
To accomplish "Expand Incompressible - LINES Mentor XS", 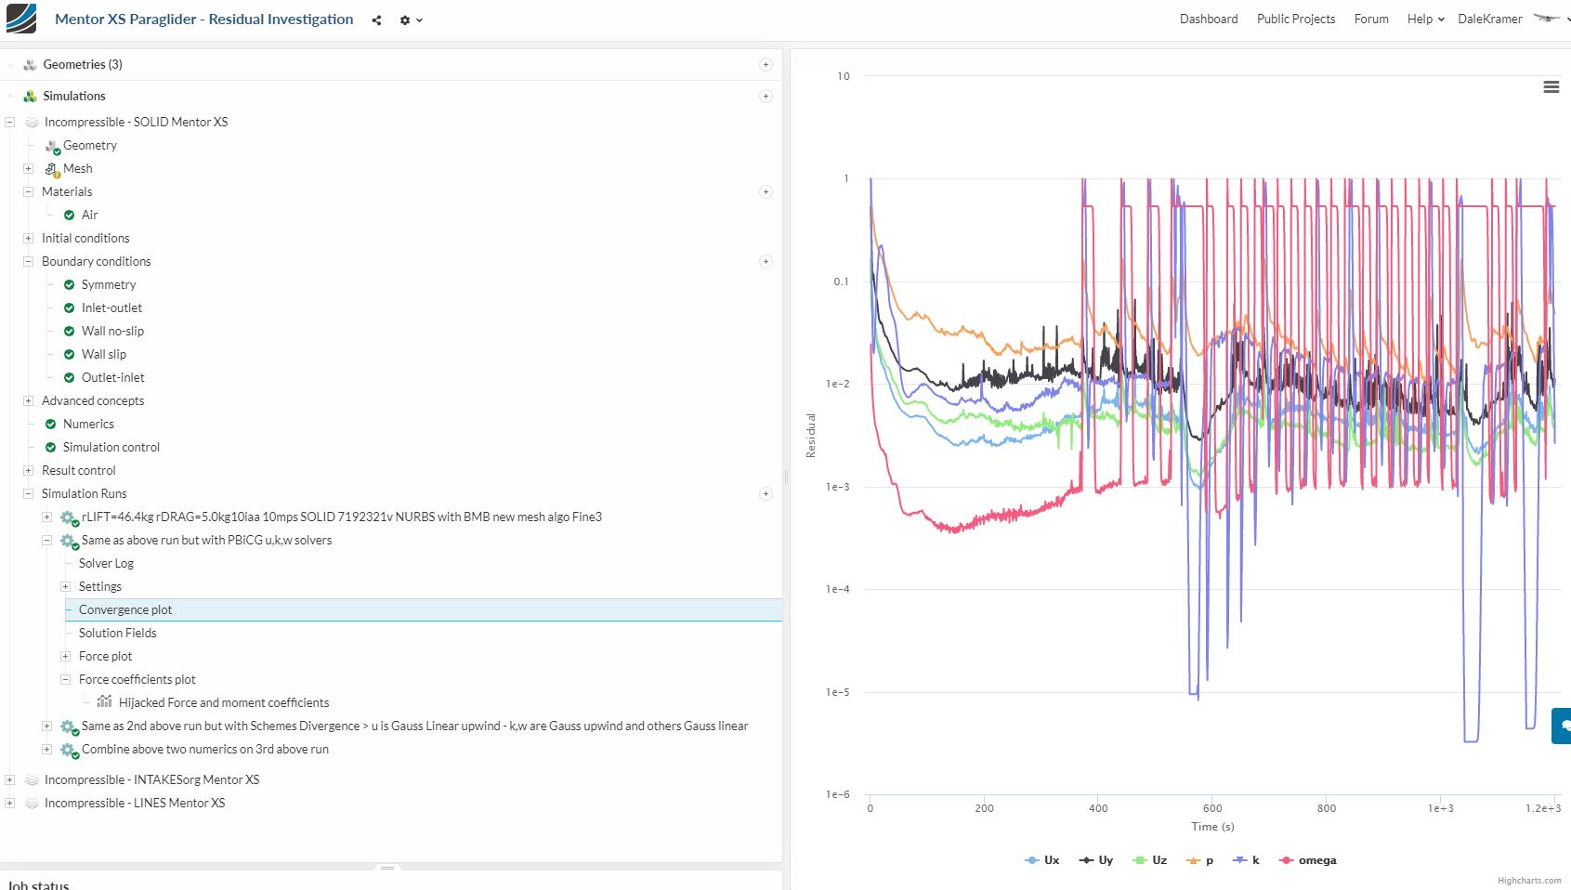I will [9, 804].
